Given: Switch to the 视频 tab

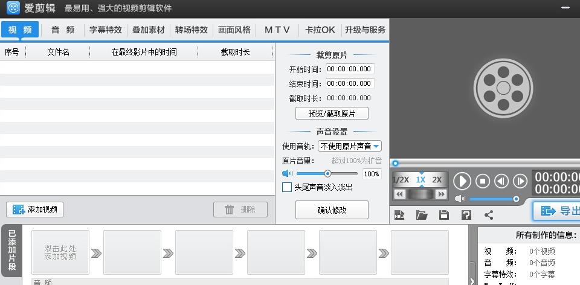Looking at the screenshot, I should click(x=20, y=30).
